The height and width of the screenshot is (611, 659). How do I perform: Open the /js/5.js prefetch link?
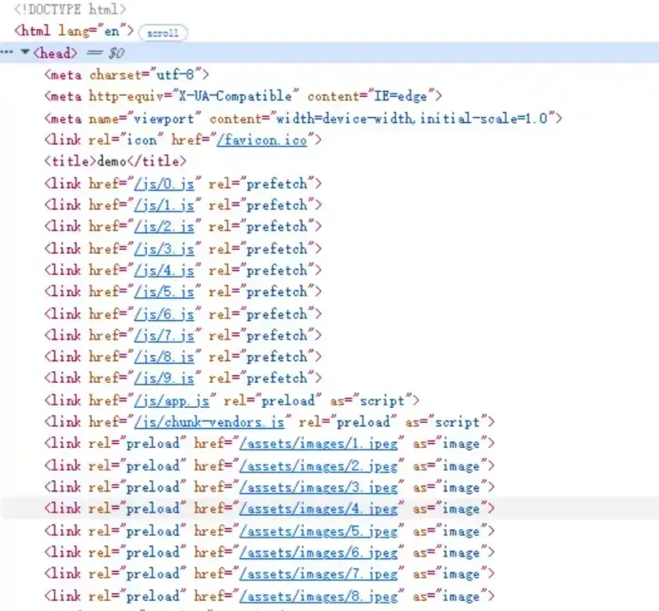tap(164, 292)
